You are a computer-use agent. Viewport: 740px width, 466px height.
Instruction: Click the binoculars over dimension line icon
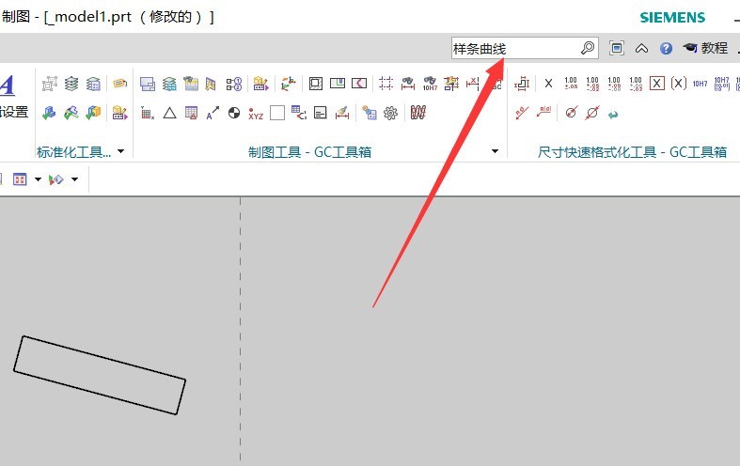point(408,84)
